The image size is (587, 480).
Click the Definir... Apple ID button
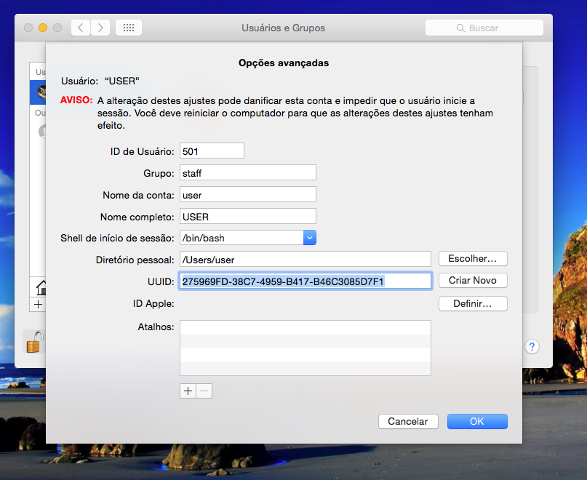tap(473, 304)
